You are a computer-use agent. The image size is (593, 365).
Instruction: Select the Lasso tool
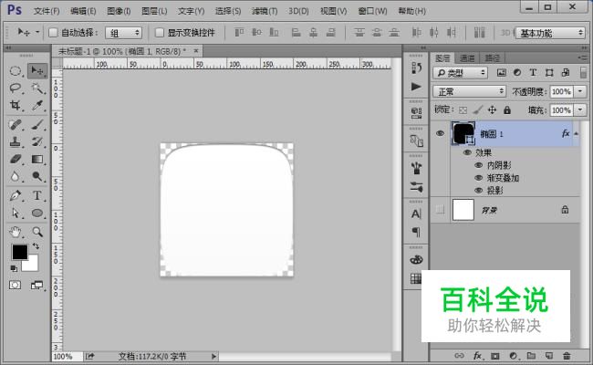click(x=16, y=88)
